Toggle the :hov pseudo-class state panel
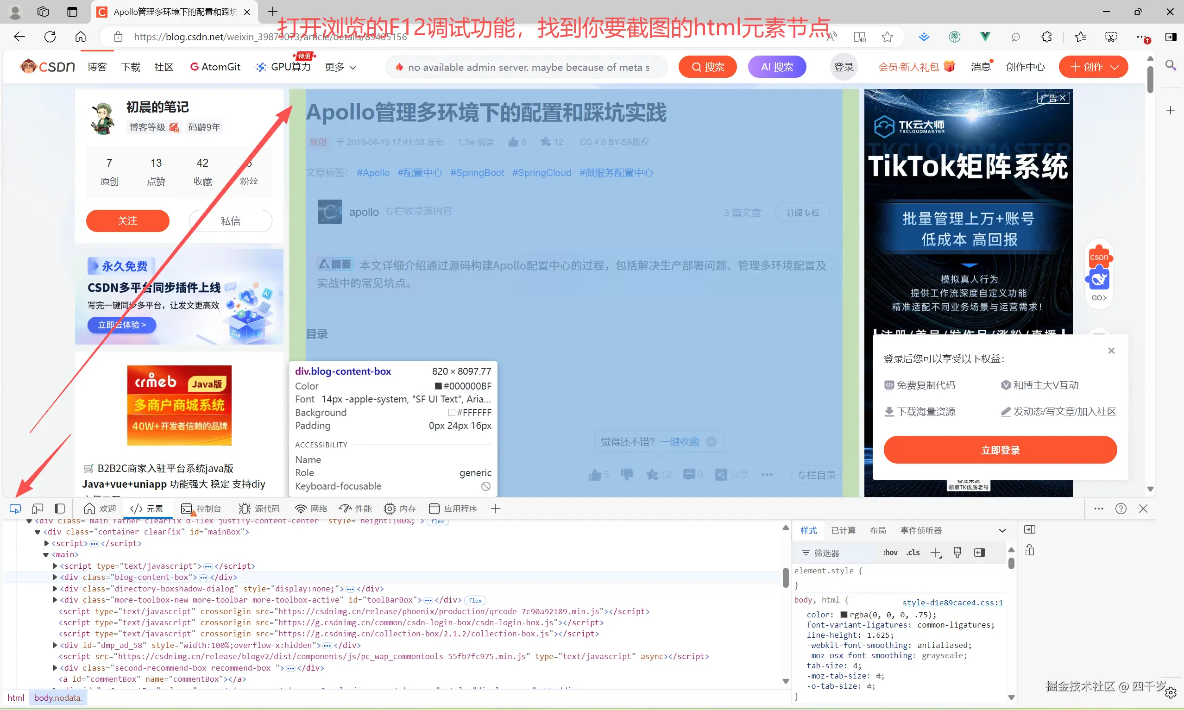1184x710 pixels. (890, 553)
